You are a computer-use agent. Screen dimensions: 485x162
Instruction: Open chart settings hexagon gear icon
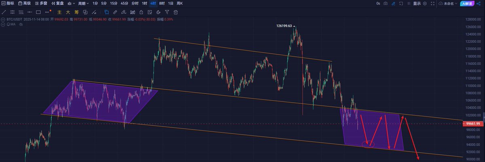425,3
